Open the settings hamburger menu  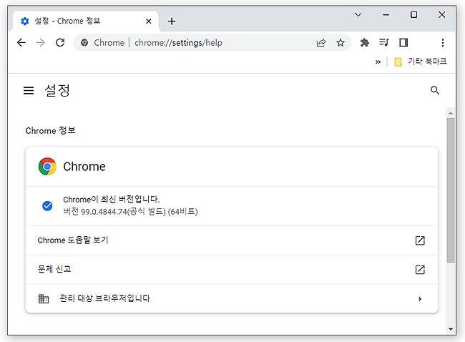[x=29, y=90]
